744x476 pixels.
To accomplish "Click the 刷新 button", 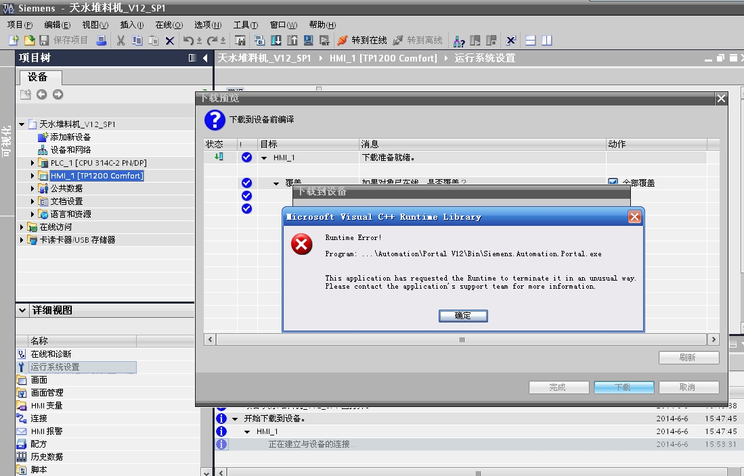I will coord(689,358).
